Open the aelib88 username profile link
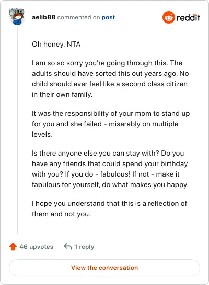209x285 pixels. (x=44, y=17)
